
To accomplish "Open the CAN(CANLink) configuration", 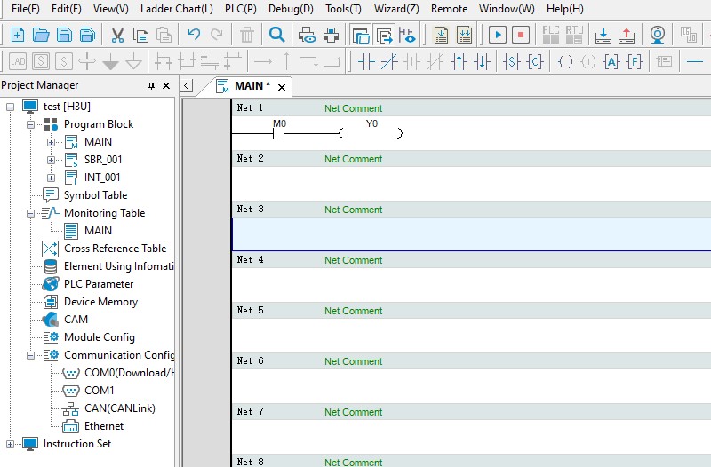I will [120, 408].
